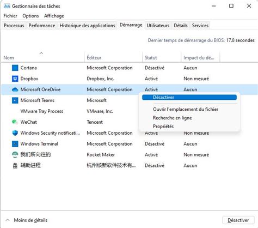Sort by the Éditeur column header
The width and height of the screenshot is (258, 228).
113,58
